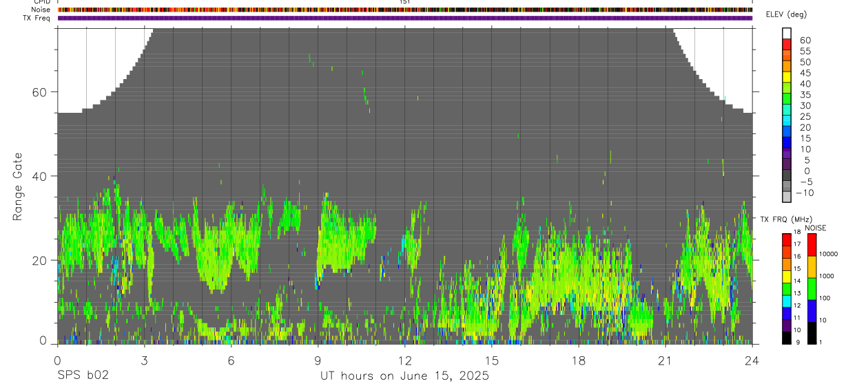Click the '55' label on the ELEV scale
Image resolution: width=846 pixels, height=390 pixels.
(805, 52)
